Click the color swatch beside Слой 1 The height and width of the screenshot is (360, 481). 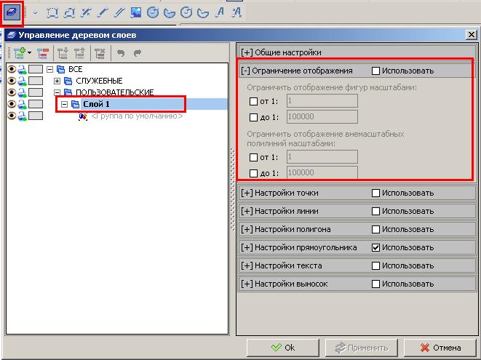[36, 104]
